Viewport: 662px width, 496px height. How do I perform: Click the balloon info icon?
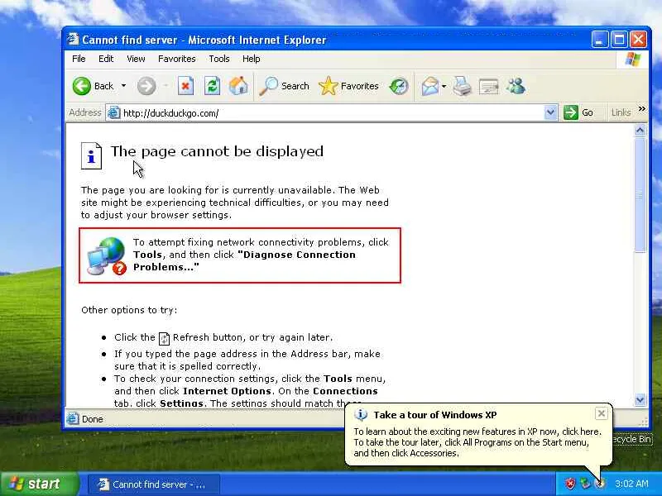[x=361, y=415]
